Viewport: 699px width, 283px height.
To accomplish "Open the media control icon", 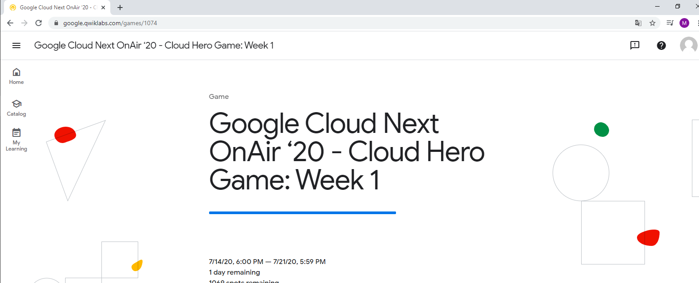I will click(670, 23).
